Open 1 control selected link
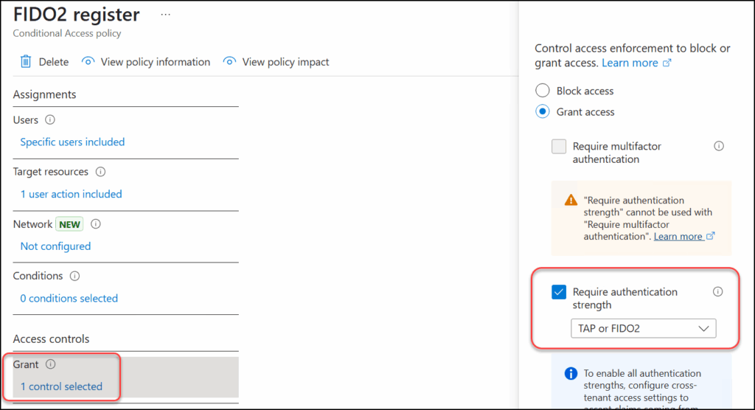 tap(61, 386)
